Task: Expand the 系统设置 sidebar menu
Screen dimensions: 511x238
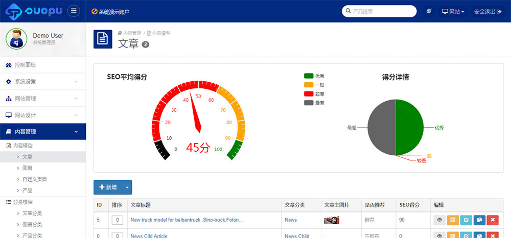Action: pos(43,82)
